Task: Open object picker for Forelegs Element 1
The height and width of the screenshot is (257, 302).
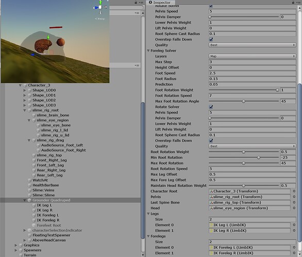Action: (x=294, y=253)
